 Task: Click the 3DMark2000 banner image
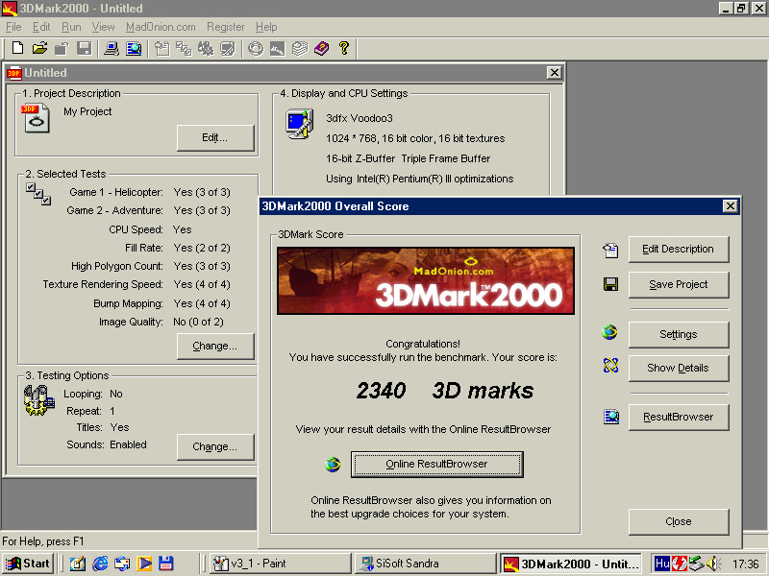tap(425, 280)
